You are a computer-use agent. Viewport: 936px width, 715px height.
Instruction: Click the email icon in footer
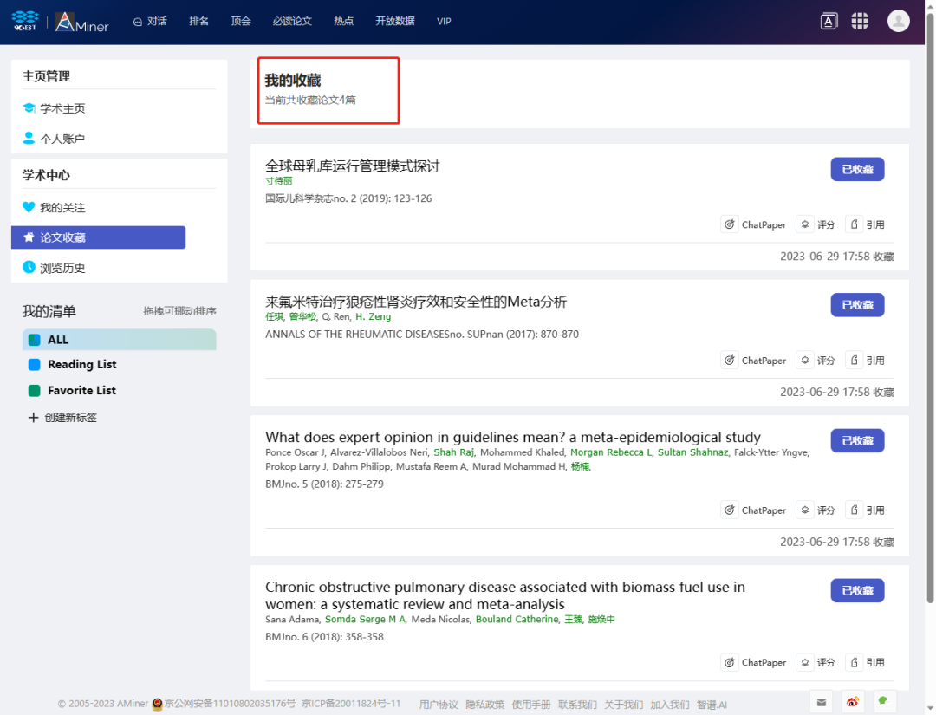(x=822, y=702)
